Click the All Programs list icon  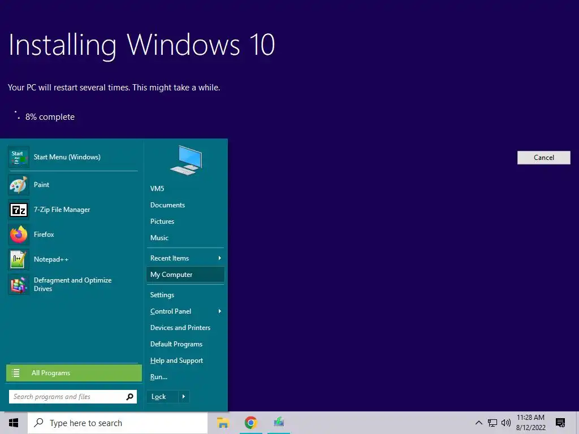tap(15, 373)
